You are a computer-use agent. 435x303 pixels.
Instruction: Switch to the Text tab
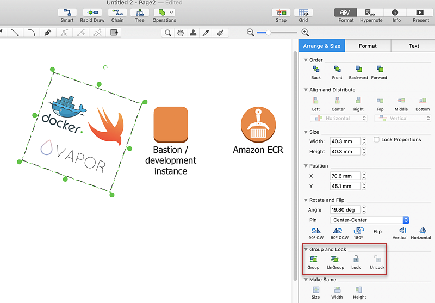pyautogui.click(x=413, y=46)
